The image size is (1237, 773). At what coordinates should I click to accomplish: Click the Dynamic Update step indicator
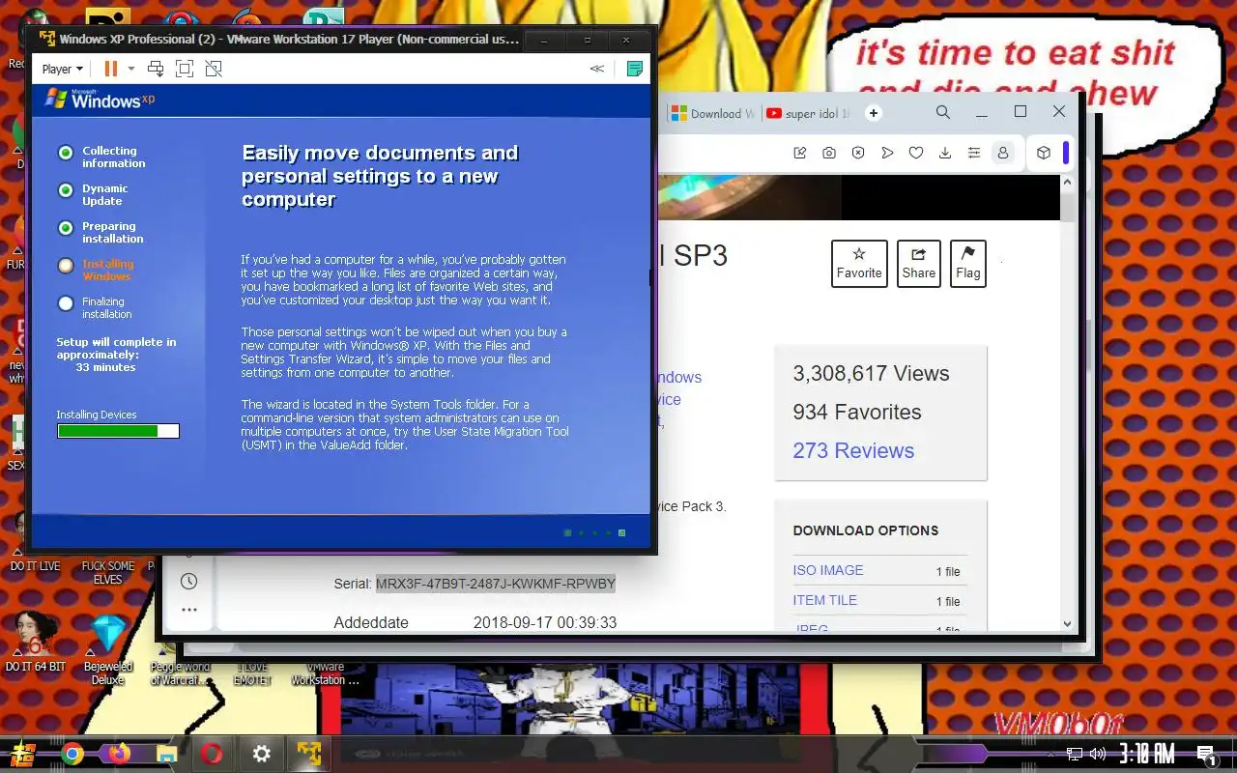click(66, 190)
